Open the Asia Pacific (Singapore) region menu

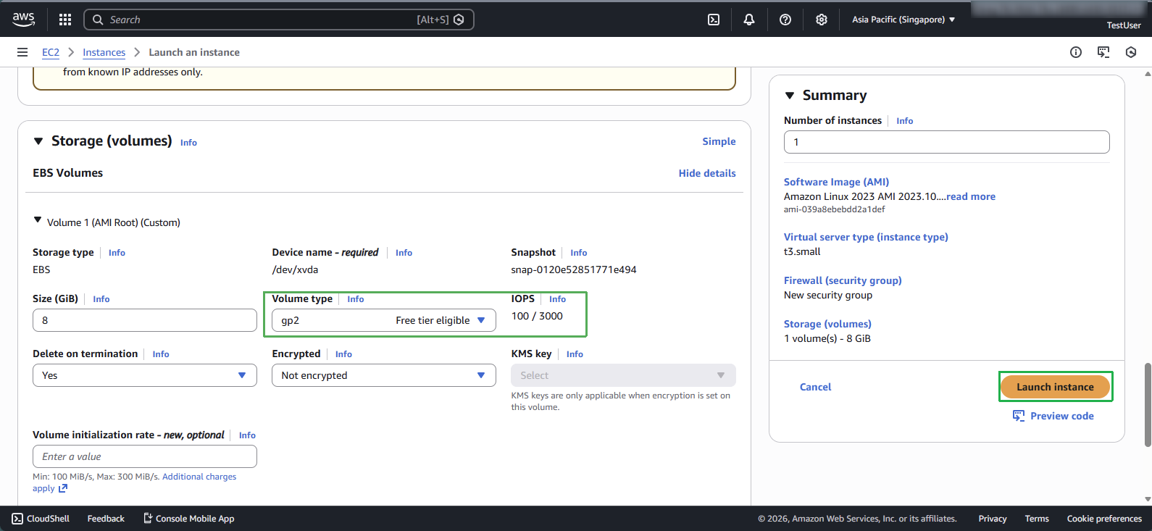(903, 20)
